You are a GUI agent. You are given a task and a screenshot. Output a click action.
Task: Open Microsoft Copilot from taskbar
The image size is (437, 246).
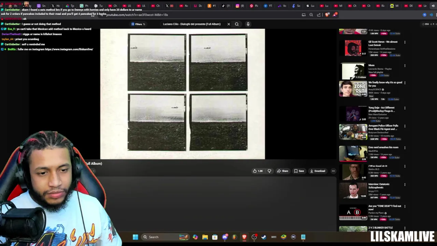pyautogui.click(x=195, y=237)
